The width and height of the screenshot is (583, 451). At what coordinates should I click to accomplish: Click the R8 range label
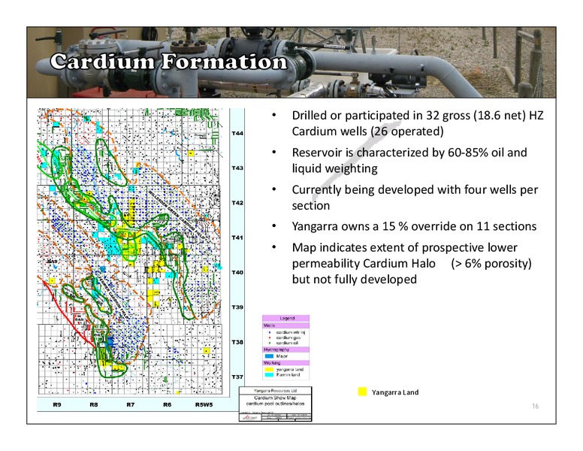94,404
